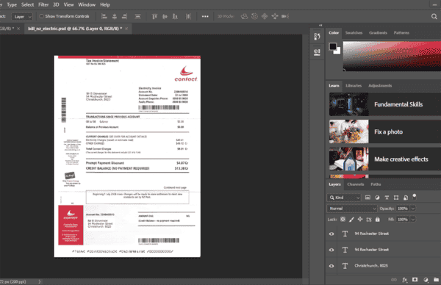Viewport: 441px width, 285px height.
Task: Create a new layer group folder
Action: coord(436,280)
